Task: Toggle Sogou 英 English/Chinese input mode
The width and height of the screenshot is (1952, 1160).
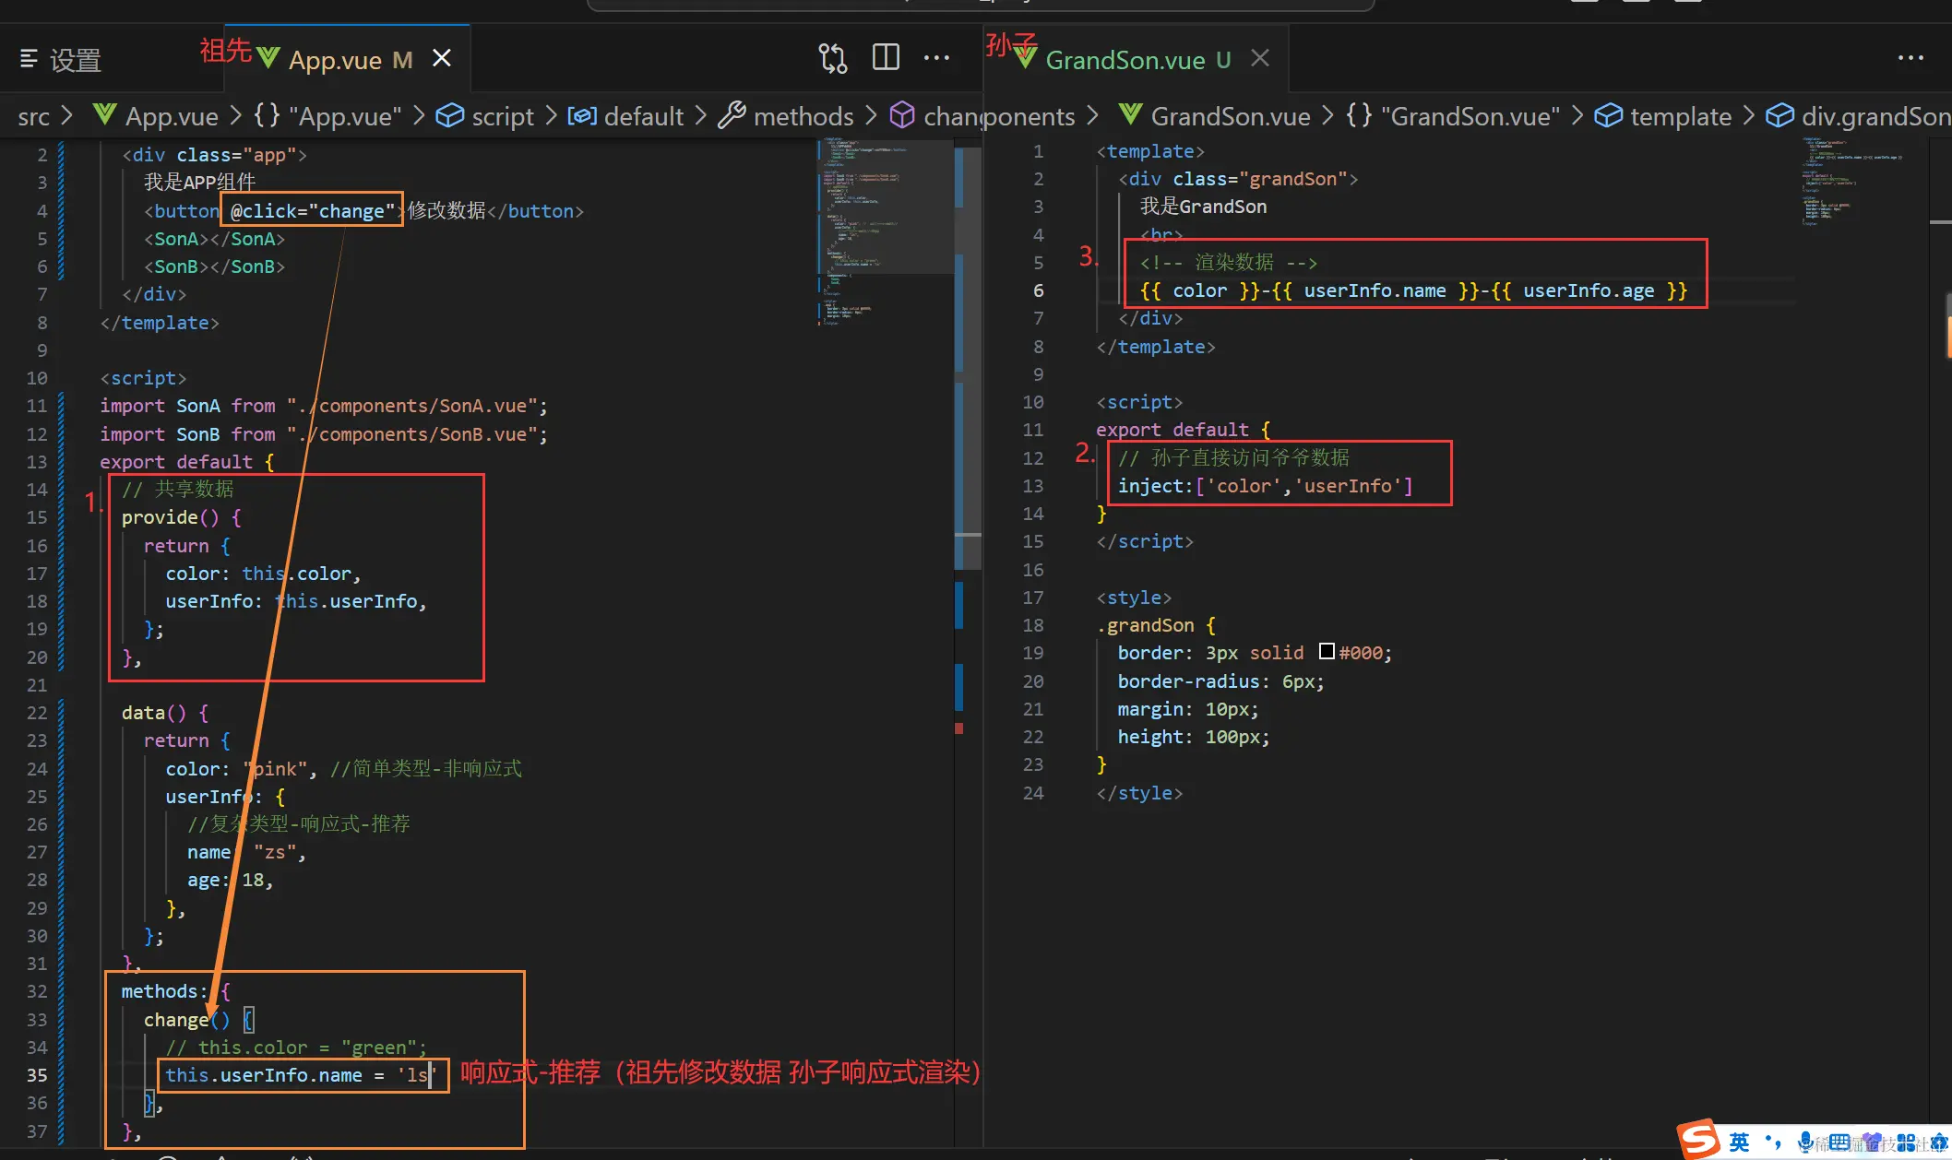Action: click(x=1739, y=1142)
